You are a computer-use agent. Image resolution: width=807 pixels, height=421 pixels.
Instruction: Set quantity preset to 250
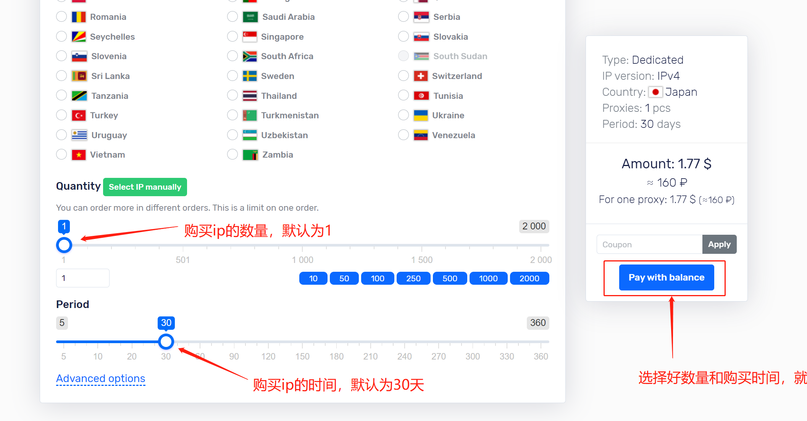coord(413,279)
